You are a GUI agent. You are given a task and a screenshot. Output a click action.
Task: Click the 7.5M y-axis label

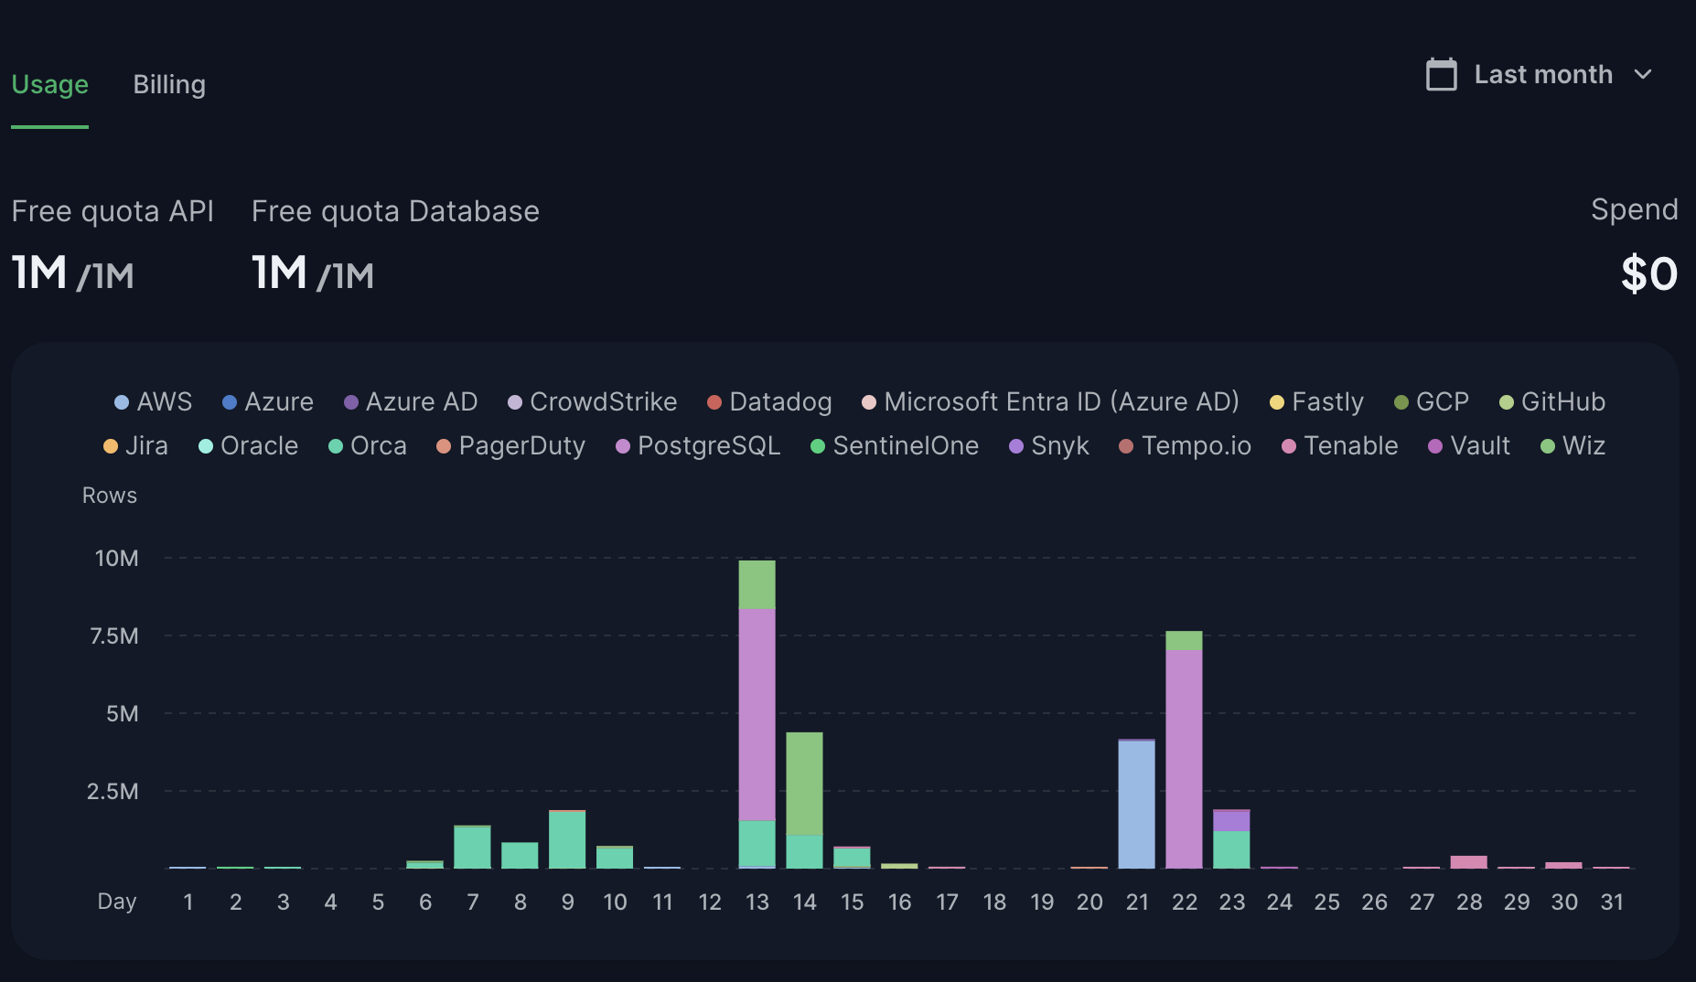(x=114, y=635)
